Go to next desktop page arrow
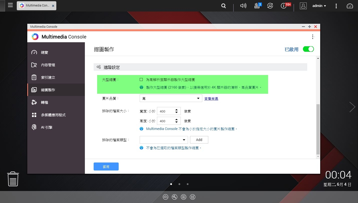358x203 pixels. (x=352, y=107)
